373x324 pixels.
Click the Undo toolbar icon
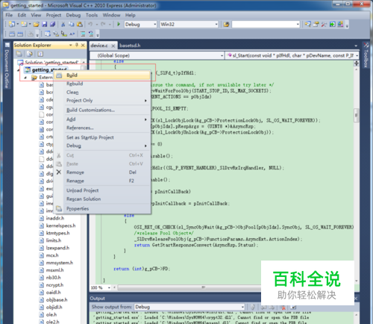coord(90,24)
